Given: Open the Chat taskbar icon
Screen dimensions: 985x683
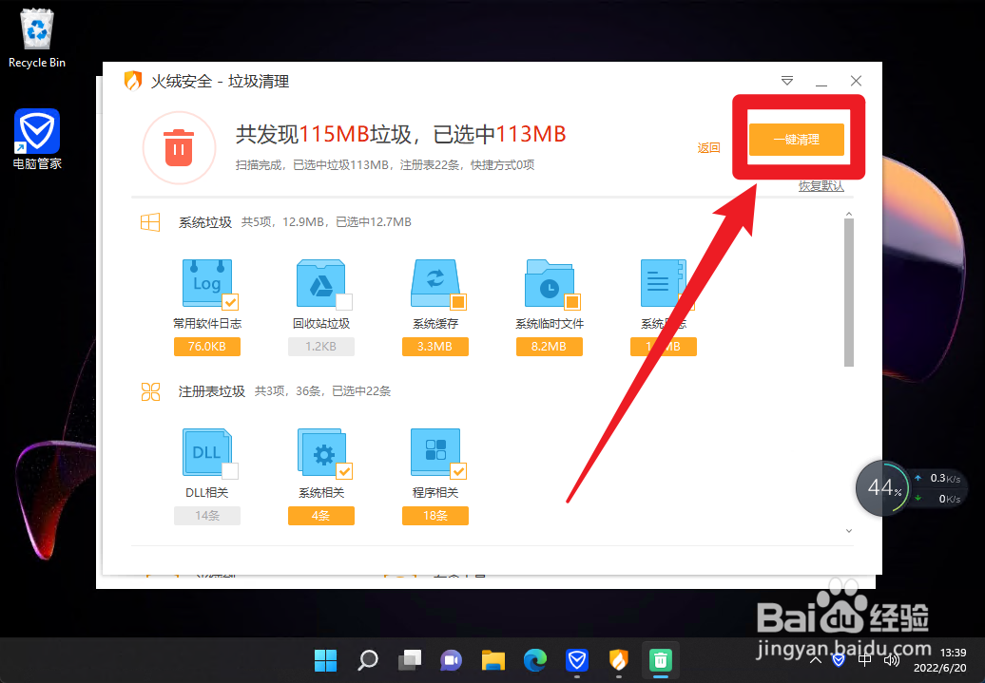Looking at the screenshot, I should [x=451, y=660].
